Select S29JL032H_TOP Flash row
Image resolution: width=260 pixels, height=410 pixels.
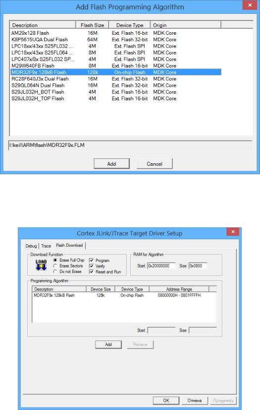pos(116,98)
